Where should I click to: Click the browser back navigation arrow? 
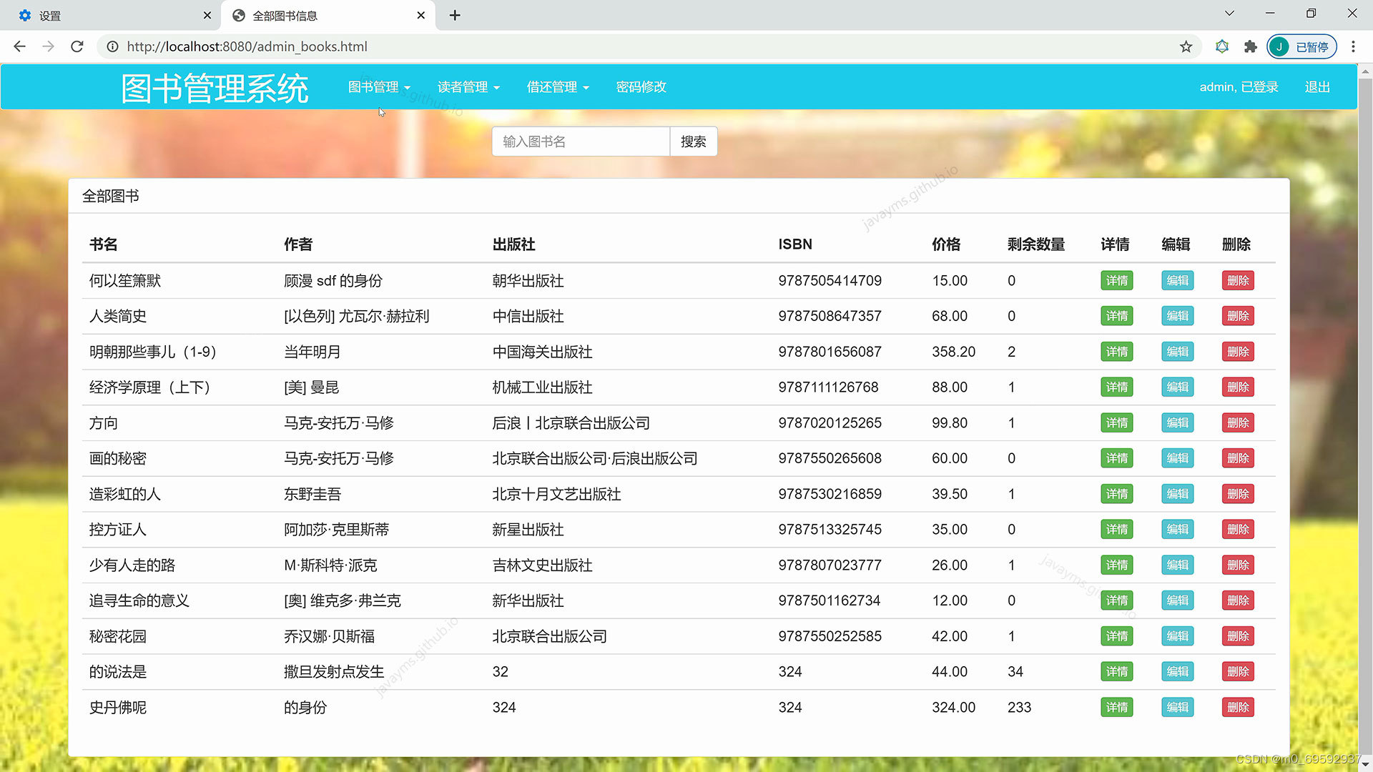(x=19, y=46)
